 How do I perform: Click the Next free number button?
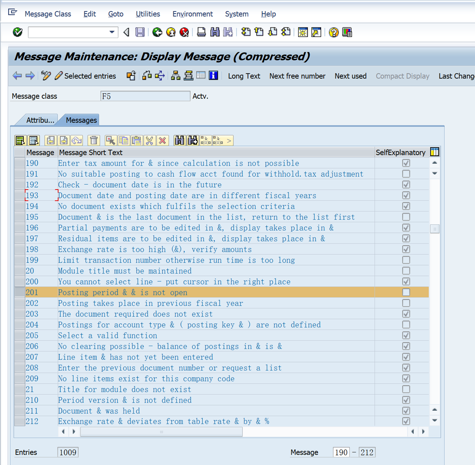click(297, 76)
